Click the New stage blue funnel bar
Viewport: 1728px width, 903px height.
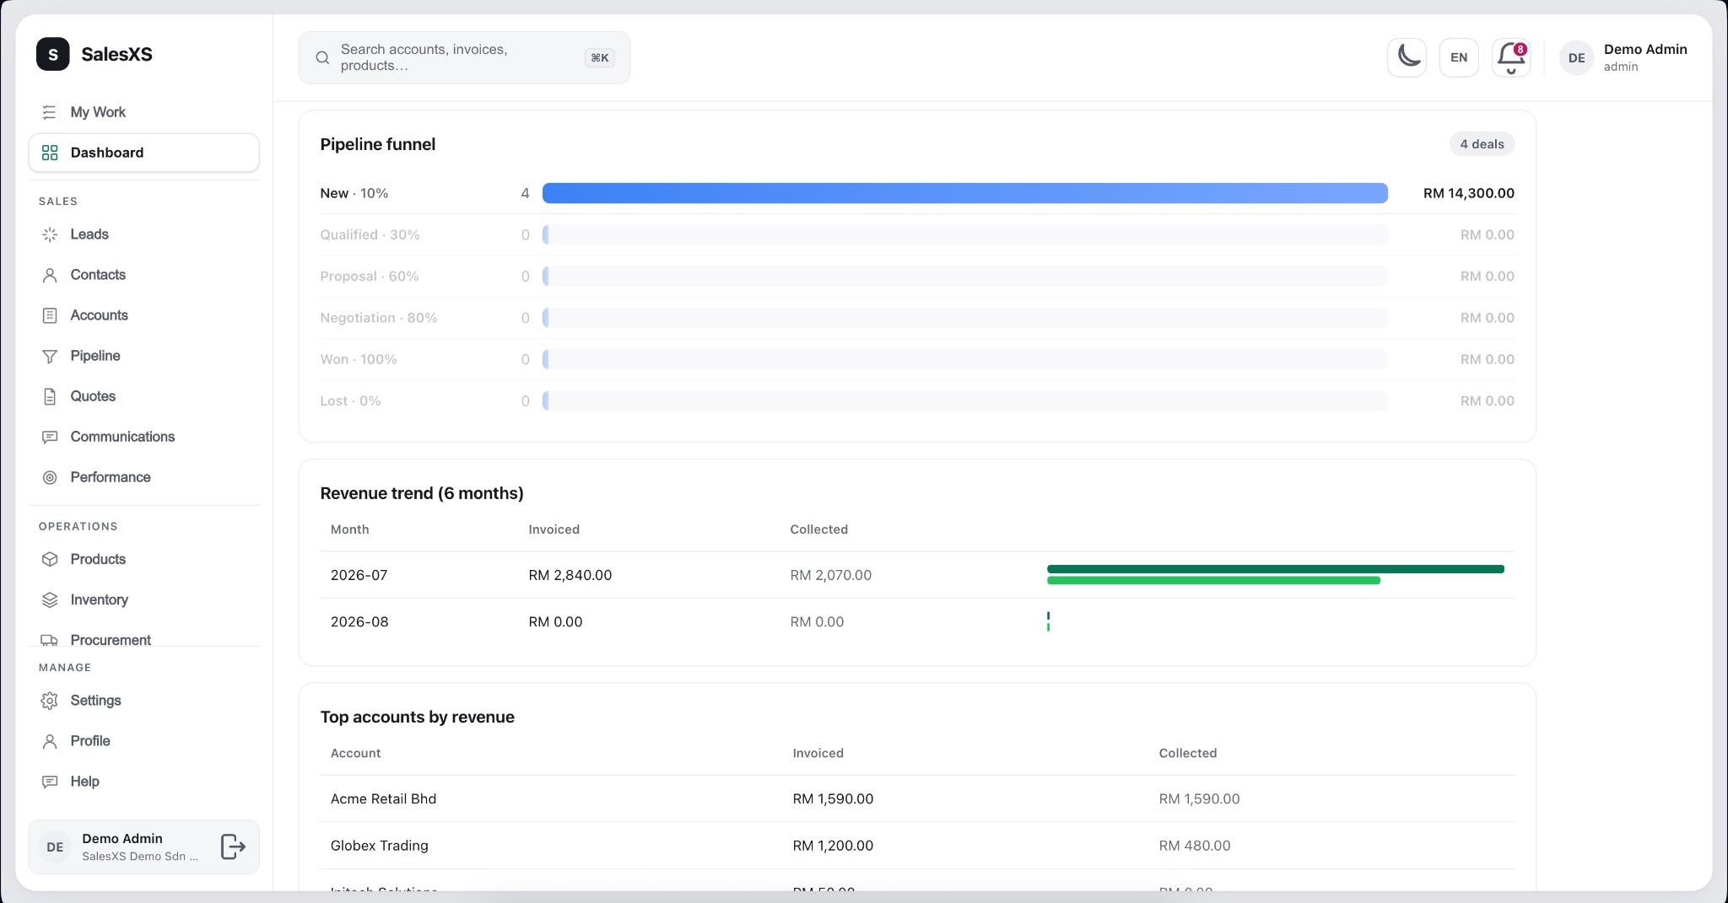(964, 193)
